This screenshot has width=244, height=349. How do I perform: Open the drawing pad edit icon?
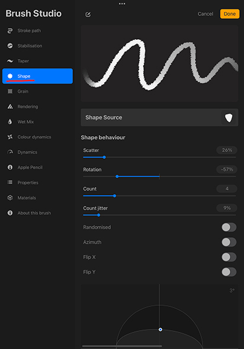[88, 14]
